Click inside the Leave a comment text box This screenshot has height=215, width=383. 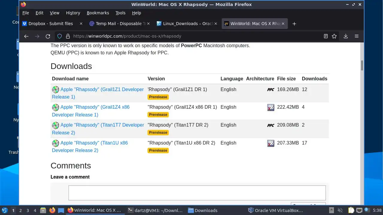click(x=197, y=193)
